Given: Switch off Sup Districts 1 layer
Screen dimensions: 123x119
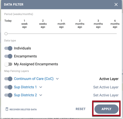Looking at the screenshot, I should tap(8, 87).
